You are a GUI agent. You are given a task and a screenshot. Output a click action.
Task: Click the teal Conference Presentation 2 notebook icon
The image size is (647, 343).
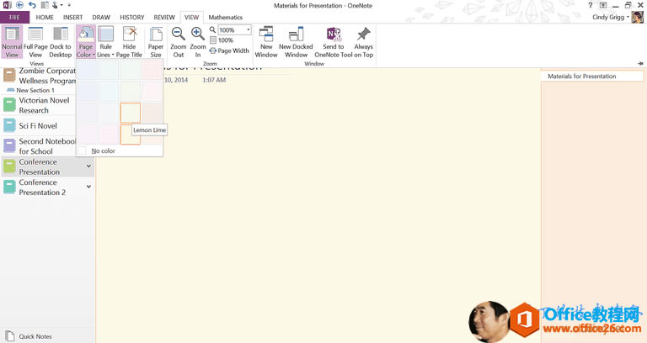9,187
